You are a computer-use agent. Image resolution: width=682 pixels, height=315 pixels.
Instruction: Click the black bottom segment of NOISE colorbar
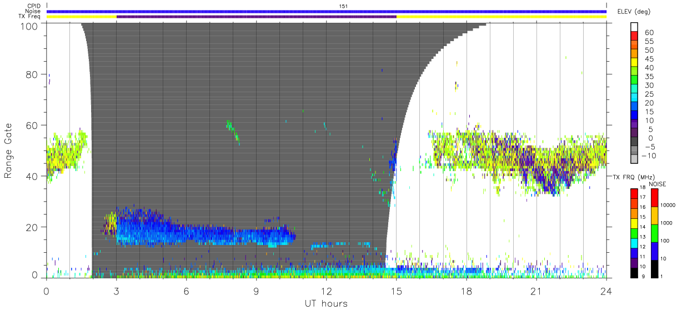coord(654,269)
